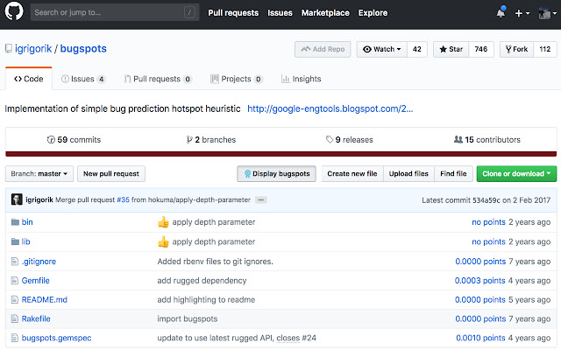
Task: Click thumbs-up emoji in lib row
Action: (163, 241)
